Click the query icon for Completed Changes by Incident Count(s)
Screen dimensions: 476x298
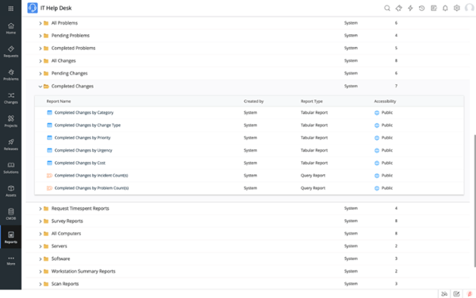[x=49, y=176]
